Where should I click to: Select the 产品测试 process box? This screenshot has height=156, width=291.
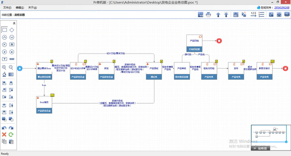[x=154, y=71]
